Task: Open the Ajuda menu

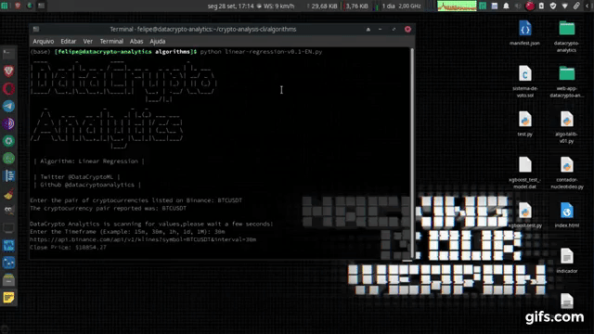Action: pyautogui.click(x=157, y=41)
